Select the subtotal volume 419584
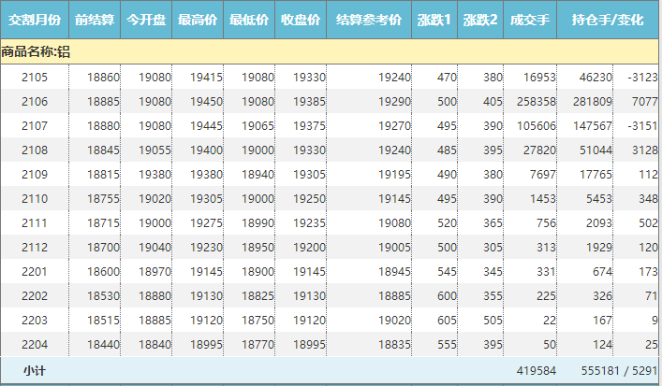The width and height of the screenshot is (662, 386). click(537, 371)
